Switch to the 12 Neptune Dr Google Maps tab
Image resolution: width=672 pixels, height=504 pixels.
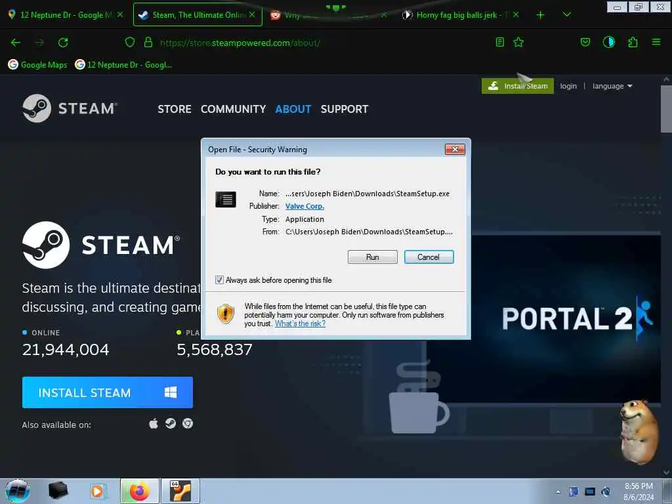tap(66, 15)
